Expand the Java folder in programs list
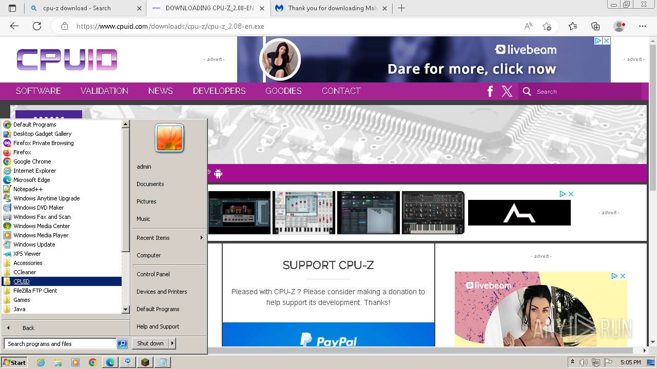The image size is (657, 369). coord(19,309)
